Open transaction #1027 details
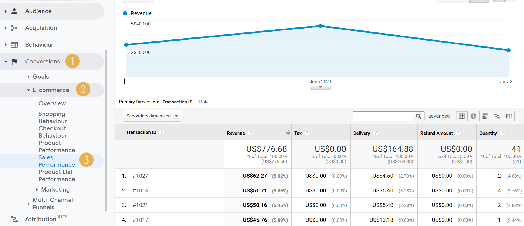Image resolution: width=524 pixels, height=226 pixels. click(x=140, y=176)
